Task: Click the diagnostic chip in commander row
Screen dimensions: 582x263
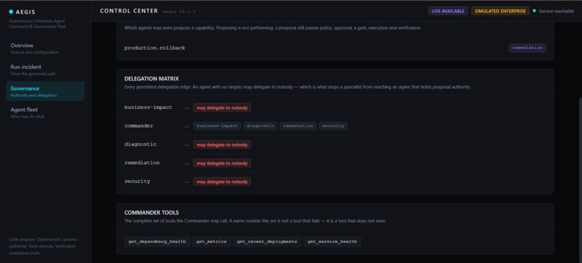Action: coord(260,126)
